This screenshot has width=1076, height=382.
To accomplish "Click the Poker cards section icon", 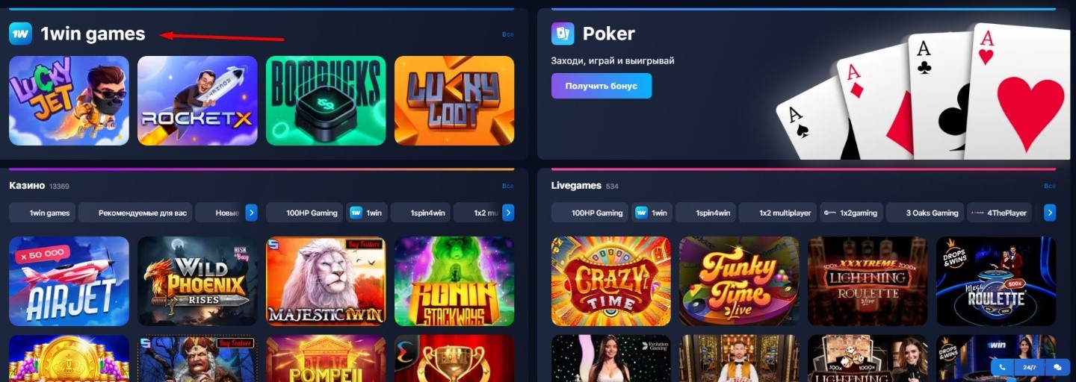I will point(563,34).
